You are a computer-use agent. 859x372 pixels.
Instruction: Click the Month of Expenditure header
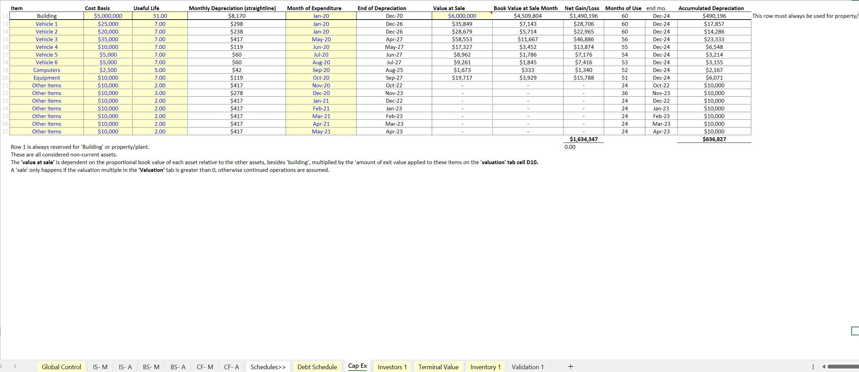coord(314,8)
